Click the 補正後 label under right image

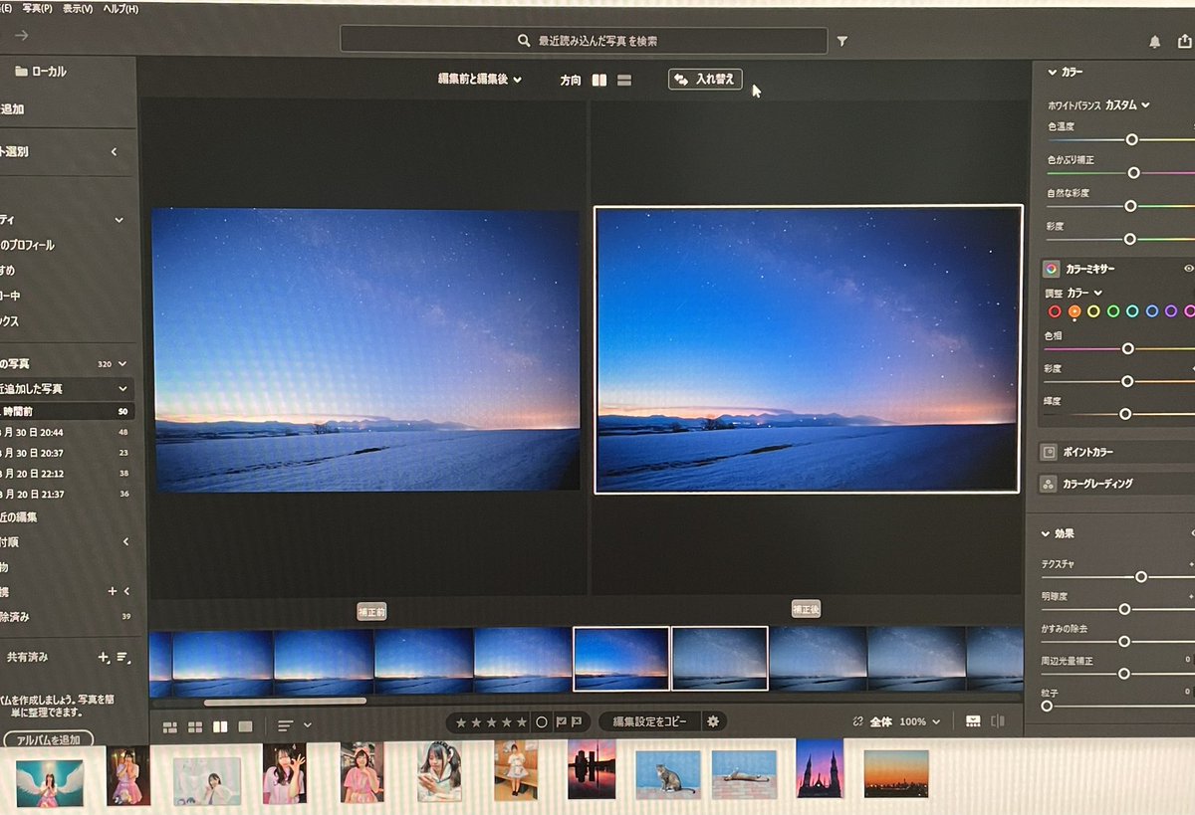(x=806, y=609)
